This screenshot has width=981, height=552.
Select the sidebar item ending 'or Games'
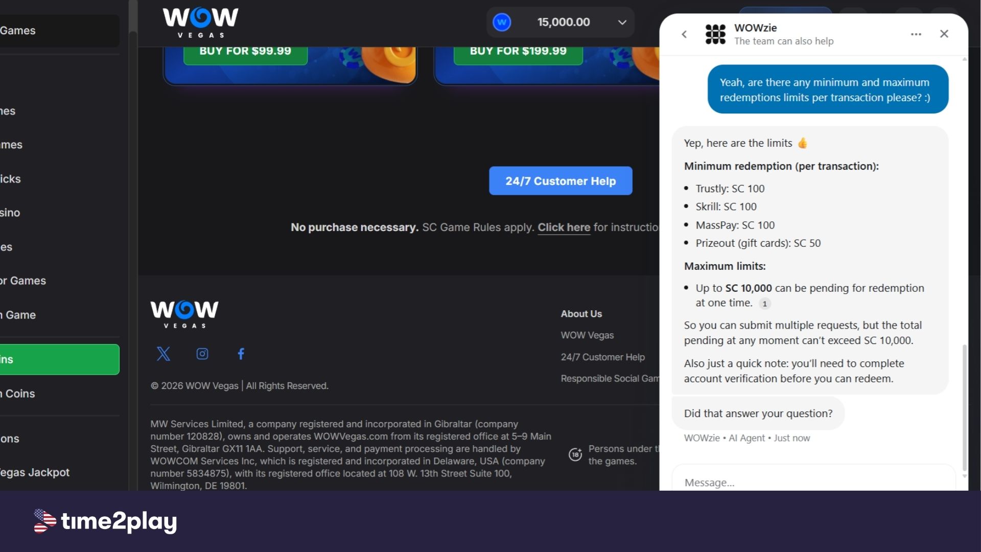[x=60, y=281]
